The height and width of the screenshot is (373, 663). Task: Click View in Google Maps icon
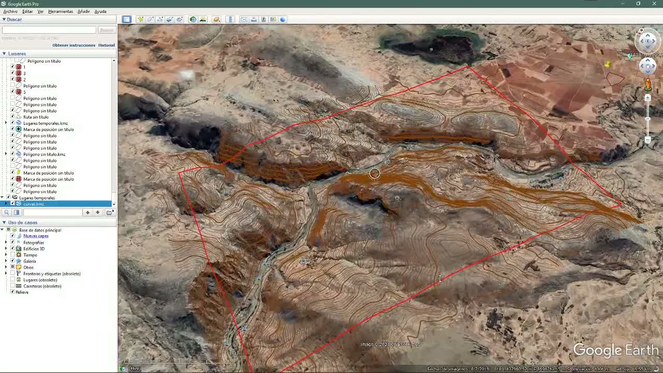(x=273, y=19)
